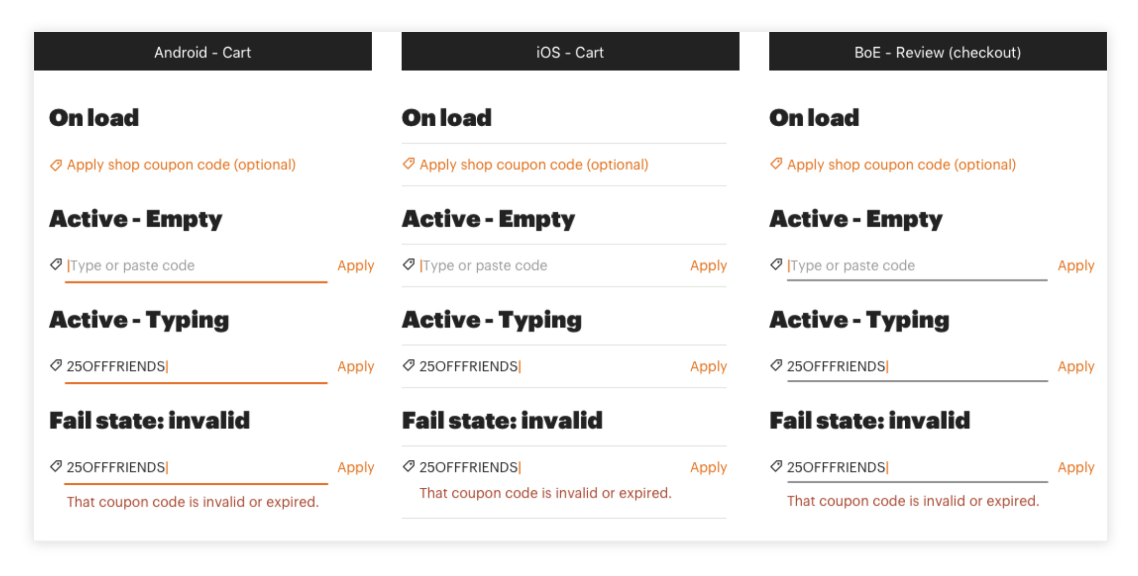
Task: Focus Android 'Type or paste code' empty field
Action: pyautogui.click(x=196, y=266)
